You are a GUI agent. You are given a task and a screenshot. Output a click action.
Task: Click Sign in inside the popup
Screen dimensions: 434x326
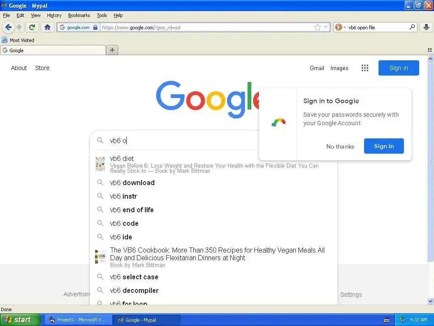(x=384, y=146)
